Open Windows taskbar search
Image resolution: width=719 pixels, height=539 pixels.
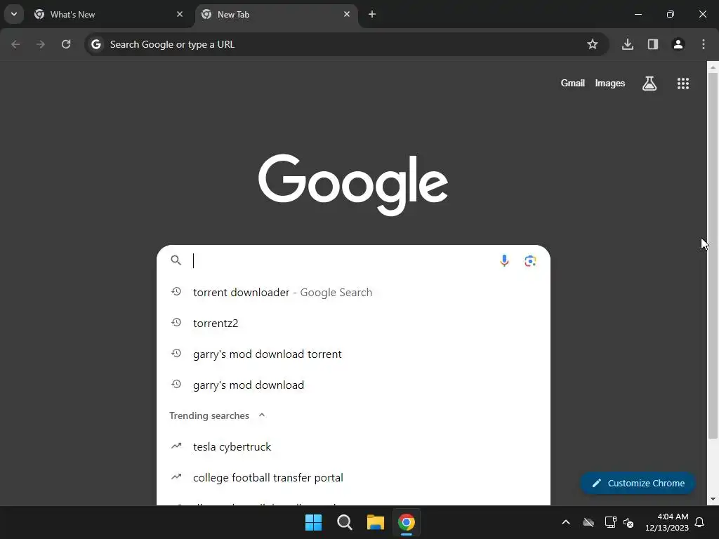point(344,522)
